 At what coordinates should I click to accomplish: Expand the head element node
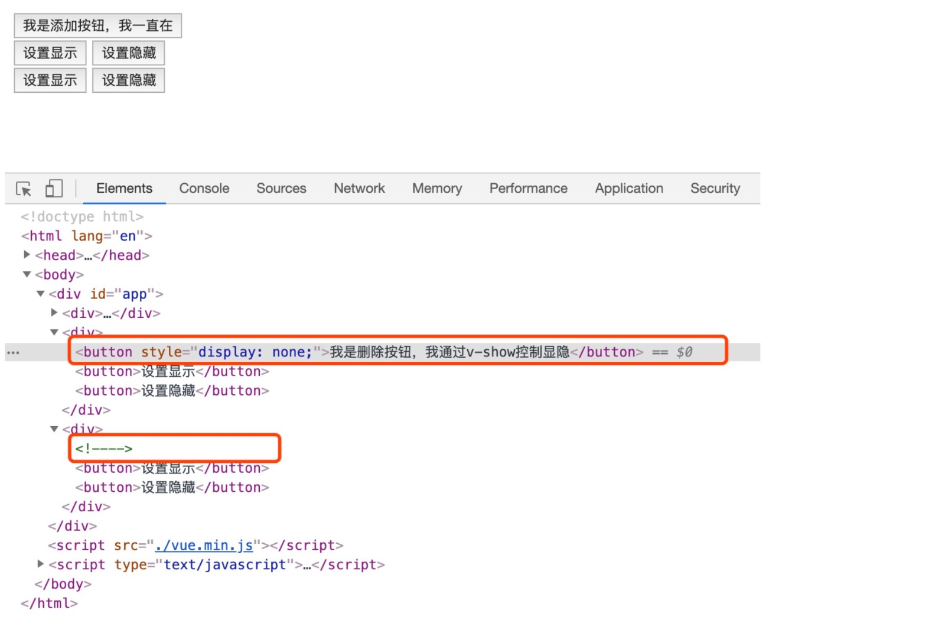[27, 255]
